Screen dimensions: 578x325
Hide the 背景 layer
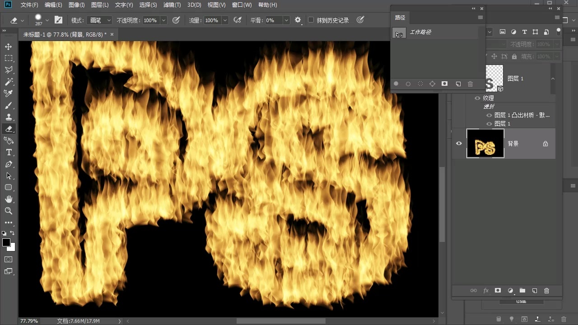[x=459, y=144]
